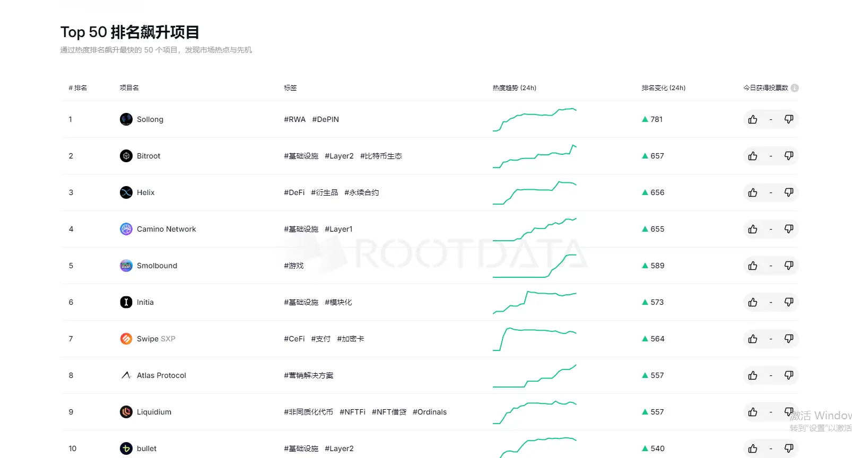This screenshot has width=852, height=458.
Task: Click the Swipe logo icon
Action: tap(126, 339)
